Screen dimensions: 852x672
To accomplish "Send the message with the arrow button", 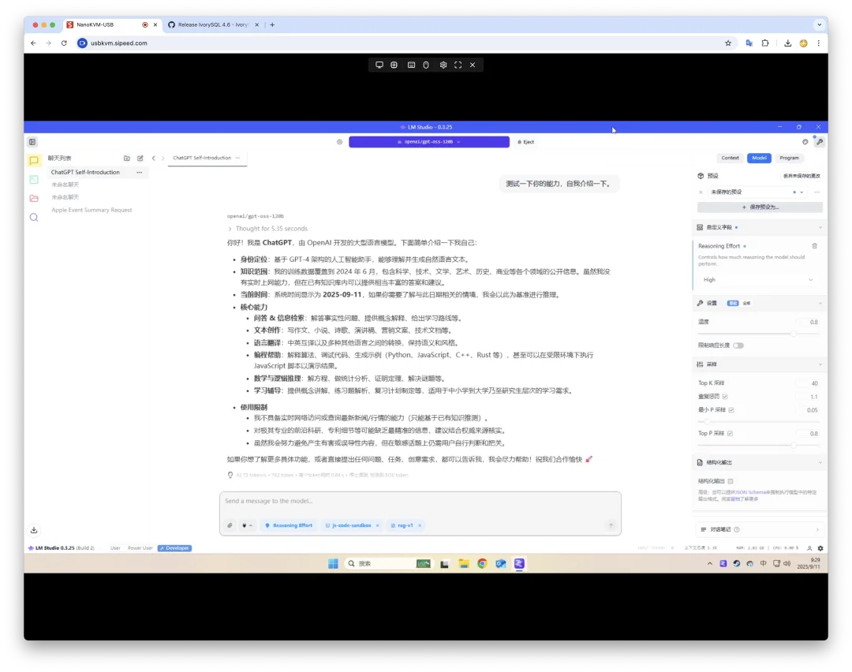I will (x=611, y=525).
